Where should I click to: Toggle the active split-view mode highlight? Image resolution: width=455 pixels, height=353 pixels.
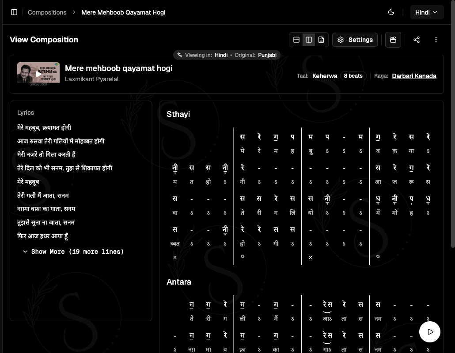pyautogui.click(x=308, y=39)
